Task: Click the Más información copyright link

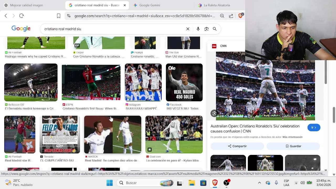Action: [x=292, y=137]
